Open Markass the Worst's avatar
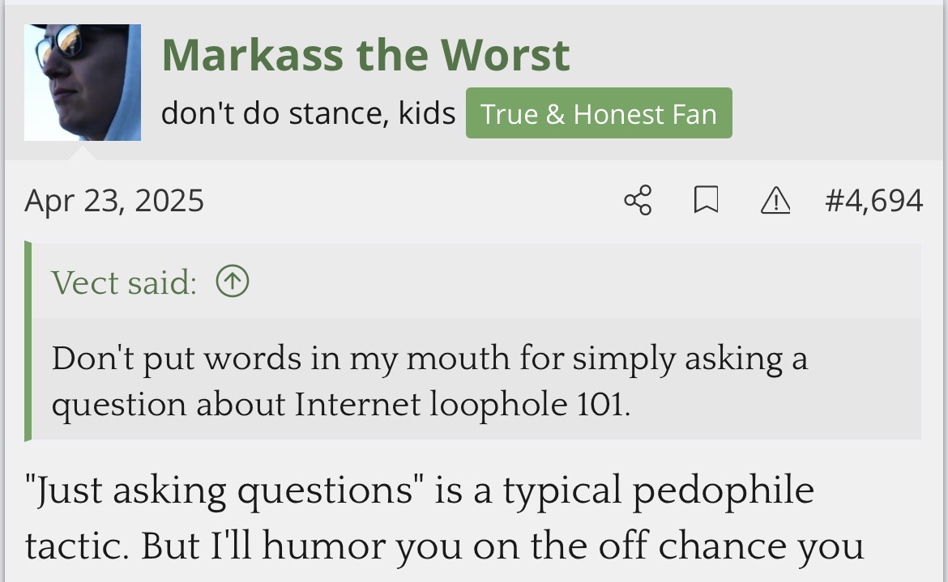 [83, 83]
